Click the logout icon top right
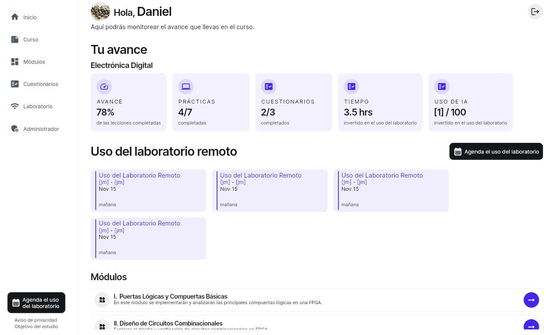Image resolution: width=550 pixels, height=335 pixels. (x=535, y=12)
